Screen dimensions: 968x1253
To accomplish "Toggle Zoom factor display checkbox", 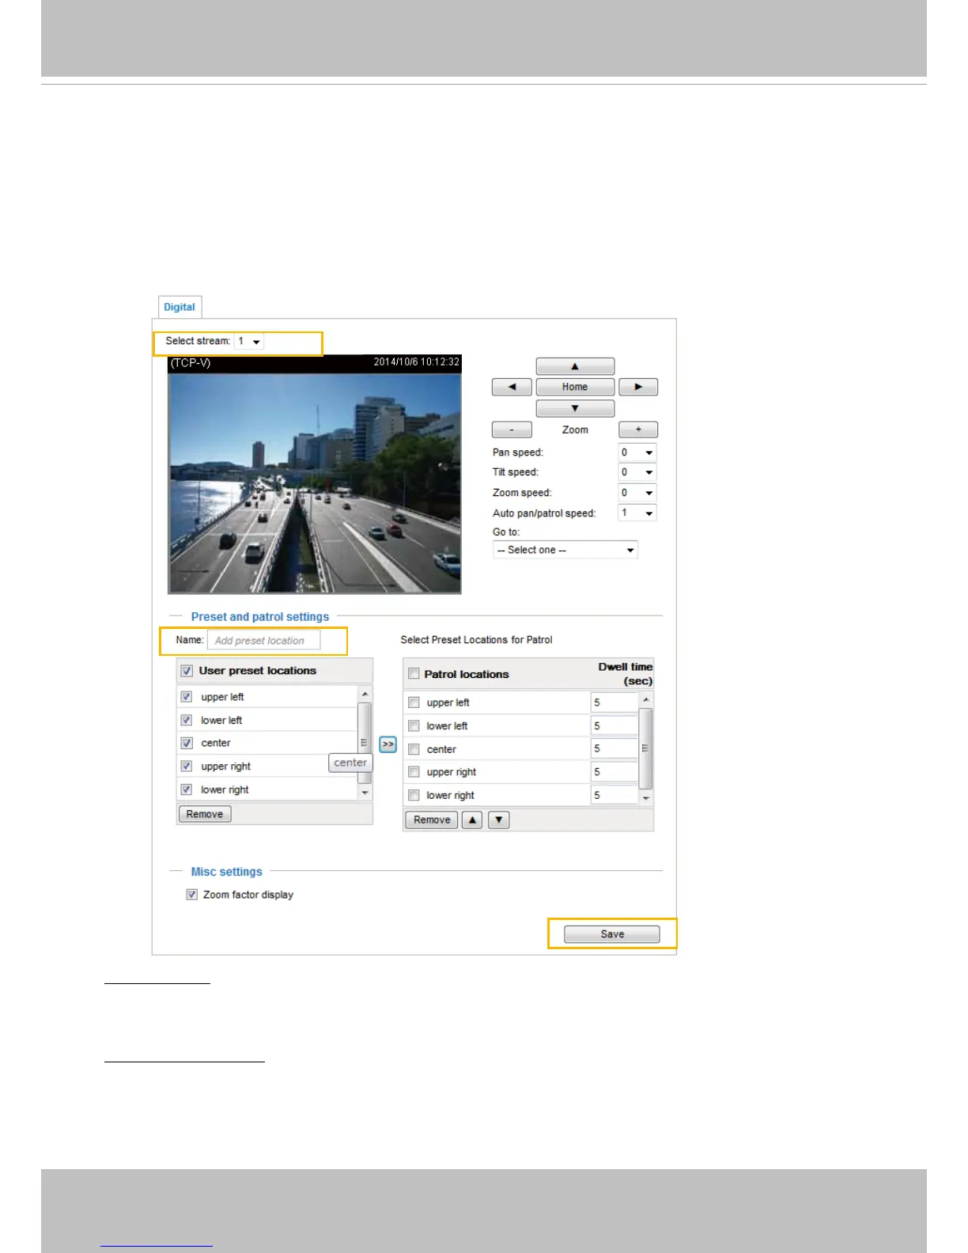I will 191,895.
